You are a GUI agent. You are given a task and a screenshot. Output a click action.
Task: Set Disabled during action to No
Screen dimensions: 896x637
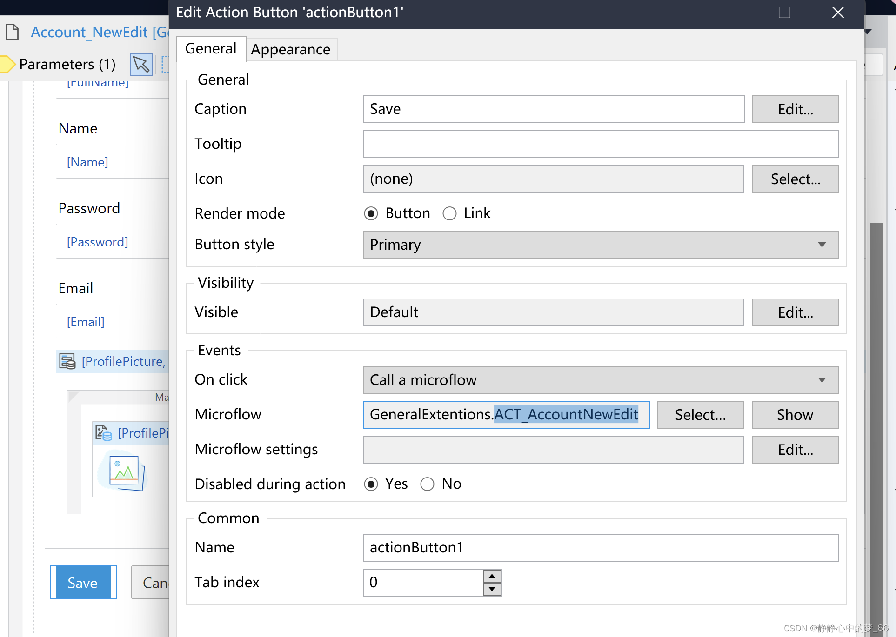(427, 484)
